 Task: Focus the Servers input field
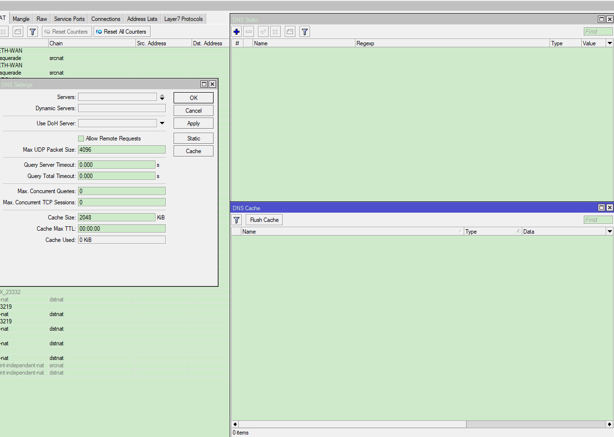pyautogui.click(x=118, y=97)
